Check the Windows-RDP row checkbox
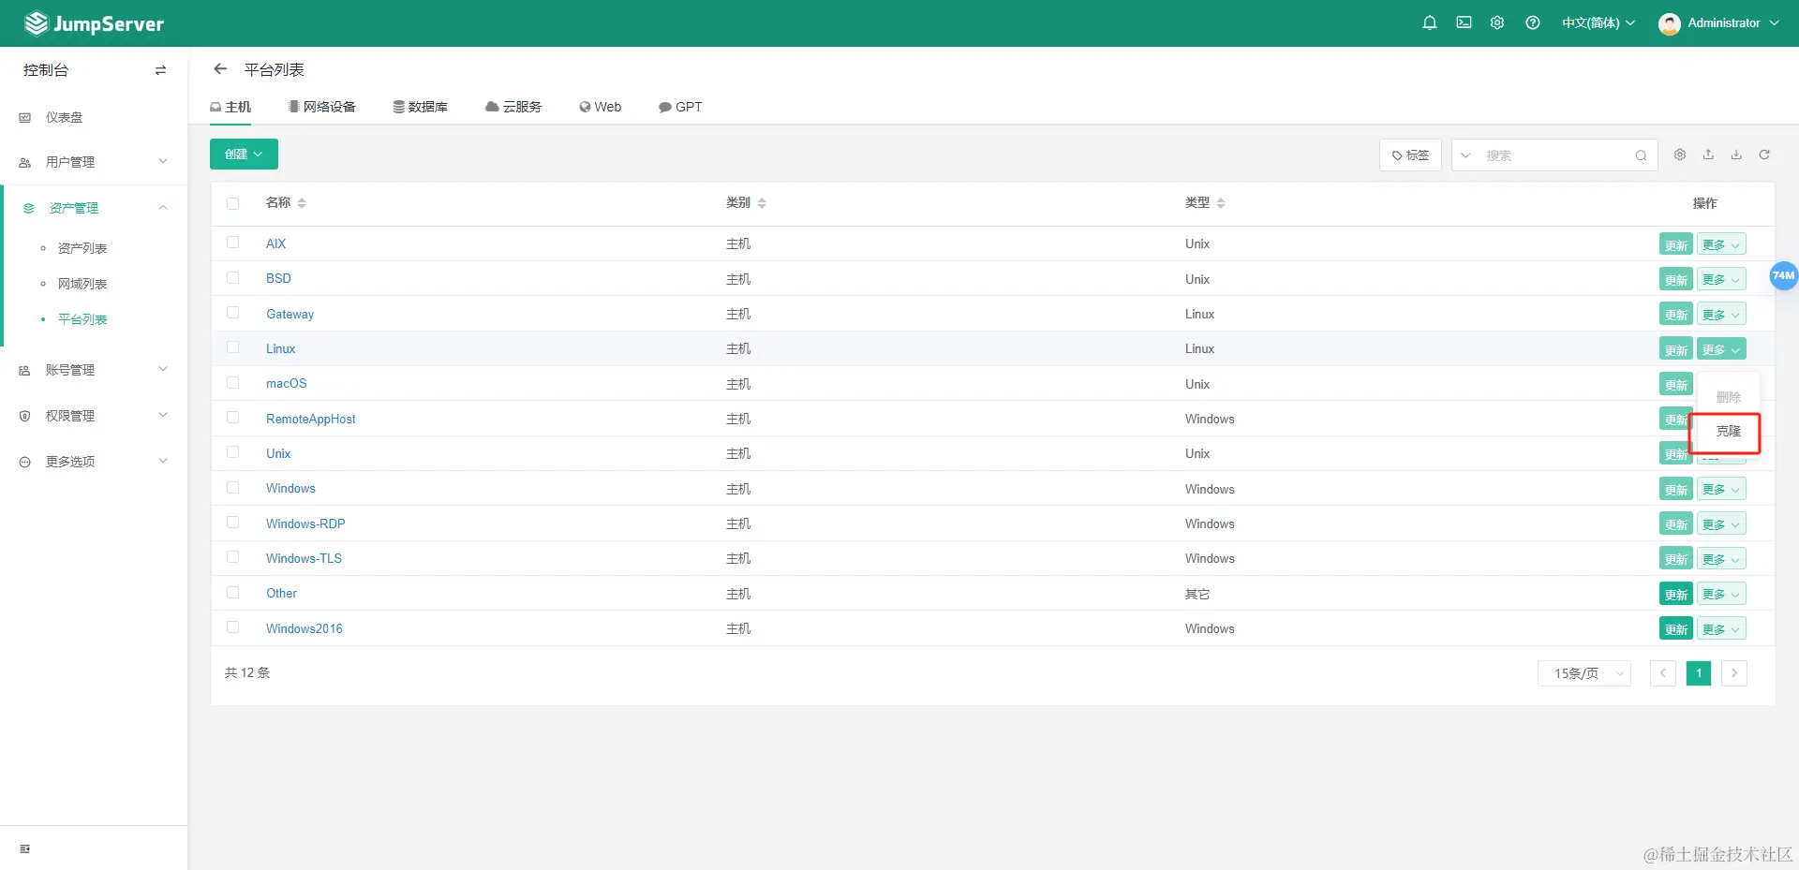This screenshot has height=870, width=1799. (x=233, y=523)
